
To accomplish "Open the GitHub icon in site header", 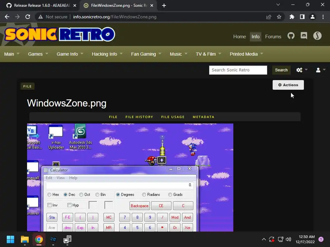I will click(291, 36).
